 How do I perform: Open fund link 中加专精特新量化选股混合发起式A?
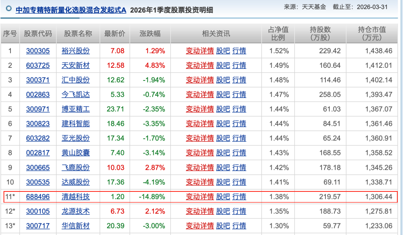(71, 10)
